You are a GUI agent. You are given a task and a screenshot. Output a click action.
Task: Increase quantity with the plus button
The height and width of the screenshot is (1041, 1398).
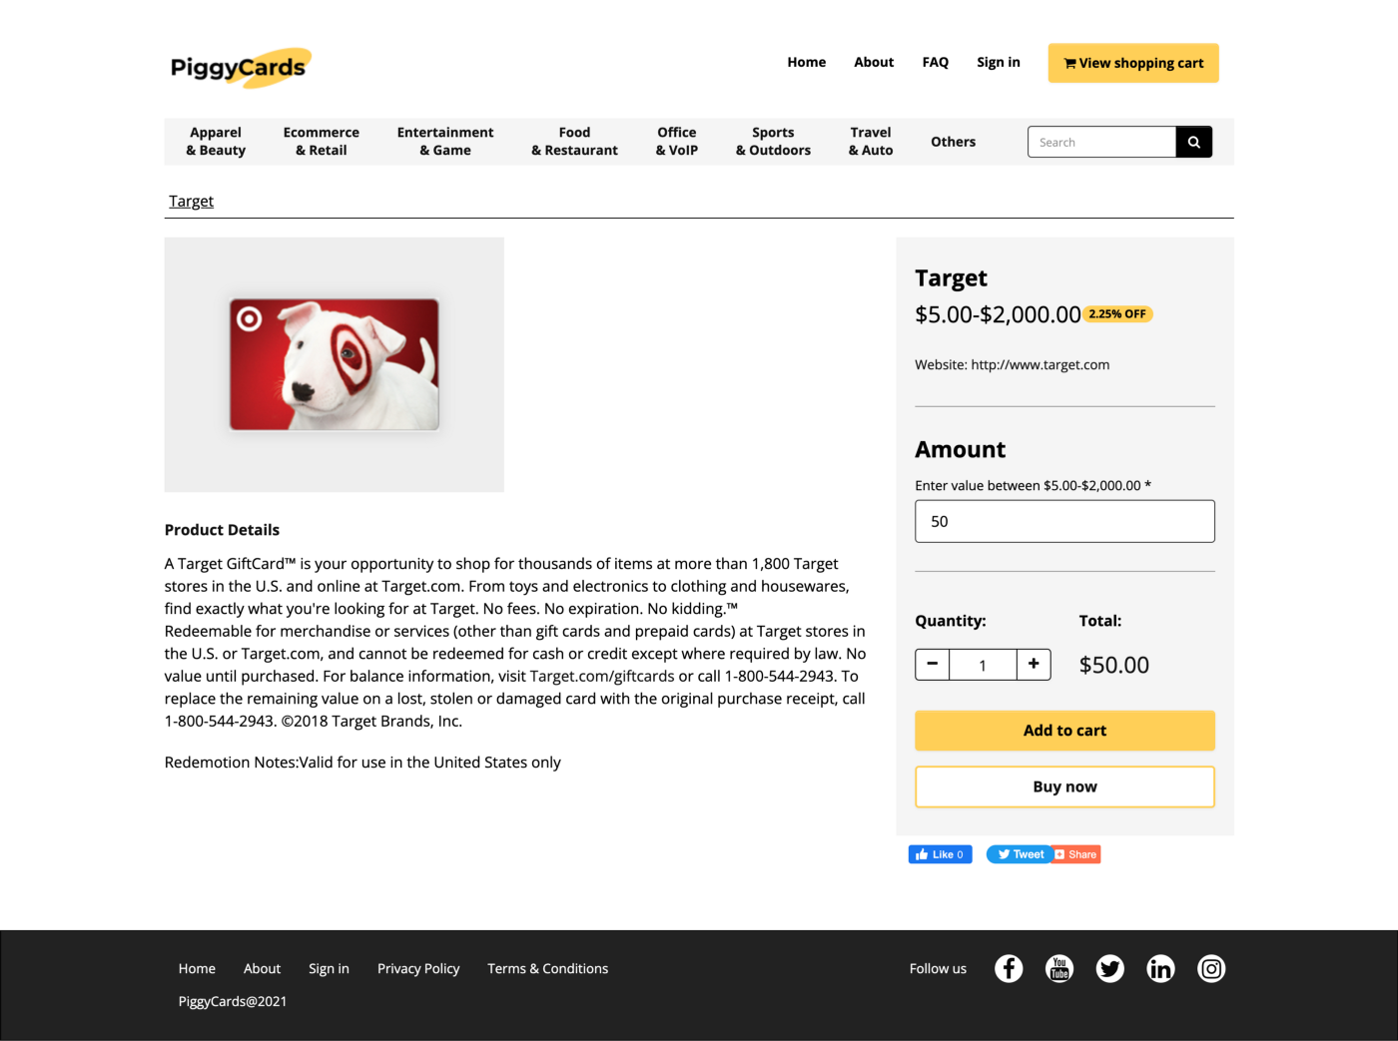point(1034,665)
